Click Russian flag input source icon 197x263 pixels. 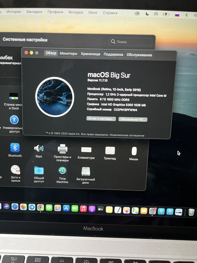pyautogui.click(x=177, y=15)
